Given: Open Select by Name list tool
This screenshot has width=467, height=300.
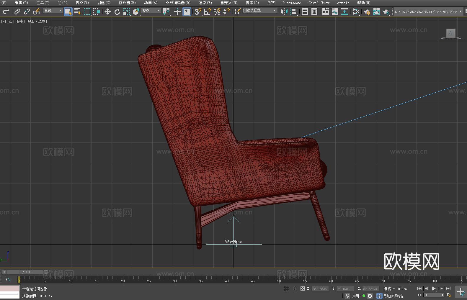Looking at the screenshot, I should pos(78,12).
